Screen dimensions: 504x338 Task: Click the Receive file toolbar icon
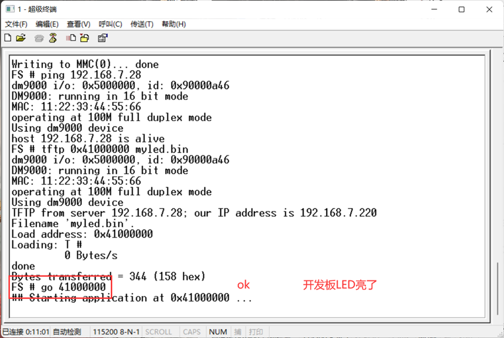tap(84, 38)
